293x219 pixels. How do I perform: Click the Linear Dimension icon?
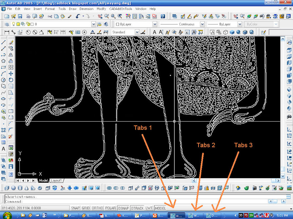pos(7,32)
